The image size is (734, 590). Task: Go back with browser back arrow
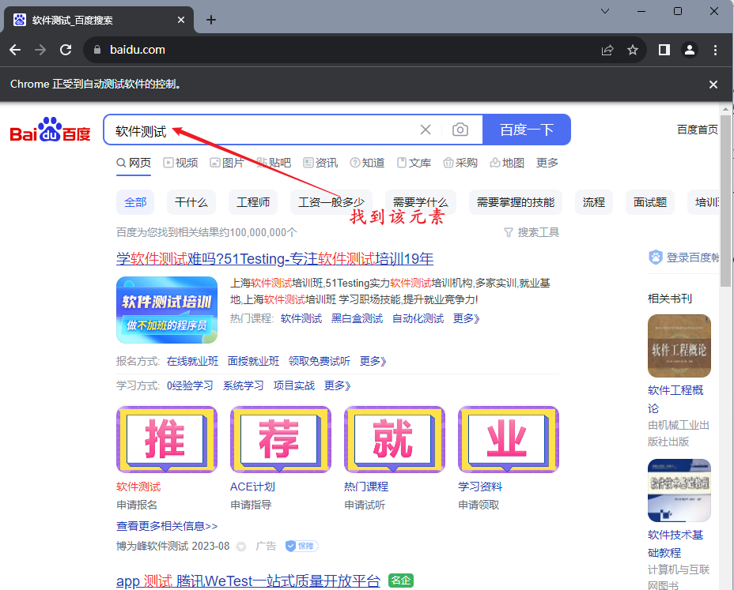(15, 50)
